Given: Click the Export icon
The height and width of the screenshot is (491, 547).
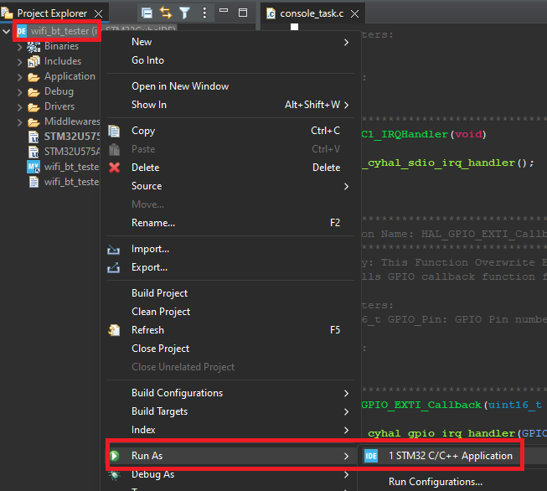Looking at the screenshot, I should click(x=113, y=267).
